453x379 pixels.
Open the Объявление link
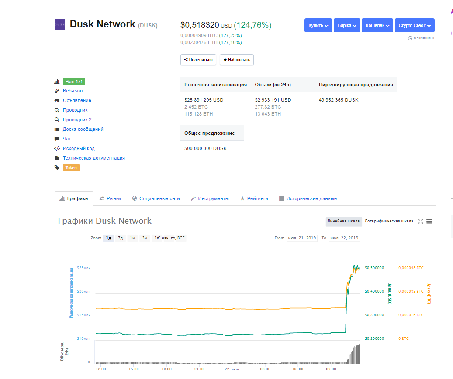point(77,100)
